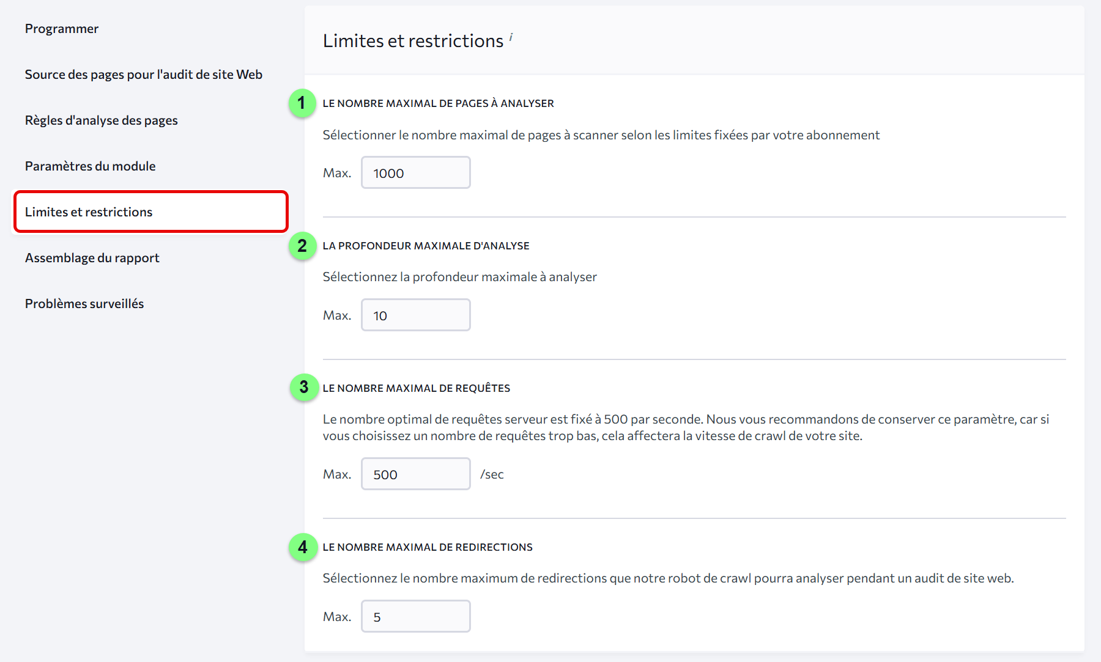Click heading LE NOMBRE MAXIMAL DE PAGES À ANALYSER
Viewport: 1101px width, 662px height.
(438, 103)
